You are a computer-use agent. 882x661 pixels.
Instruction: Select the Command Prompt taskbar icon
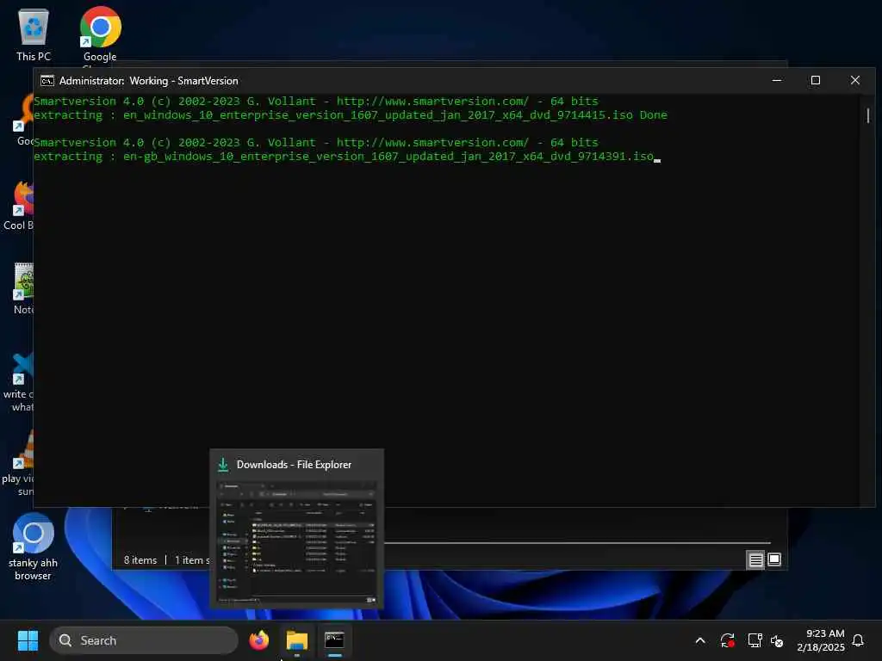335,640
